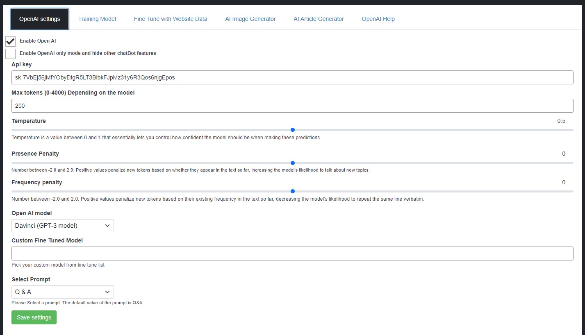Click the 'Max tokens (0-4000) Depending on the model' label

73,93
